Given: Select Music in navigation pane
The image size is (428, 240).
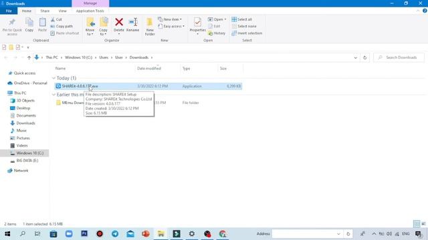Looking at the screenshot, I should pyautogui.click(x=19, y=131).
